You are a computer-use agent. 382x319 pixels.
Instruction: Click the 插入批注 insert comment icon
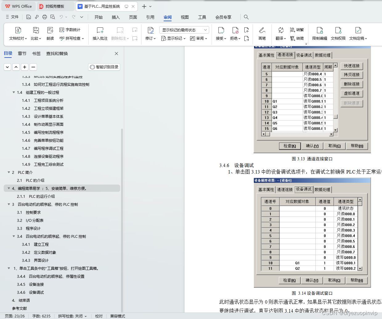click(x=100, y=34)
